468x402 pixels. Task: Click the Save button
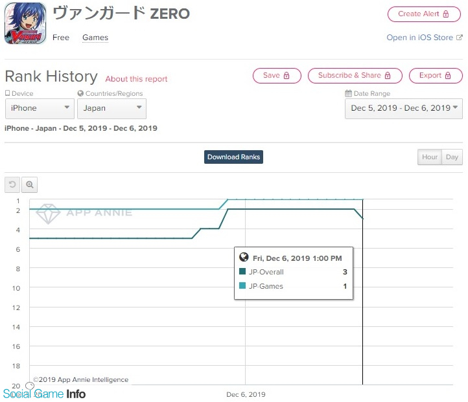277,76
